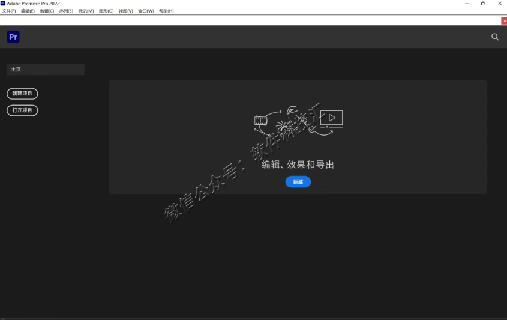Minimize the Premiere Pro window

click(467, 4)
